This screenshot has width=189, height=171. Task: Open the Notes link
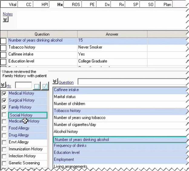coord(8,14)
